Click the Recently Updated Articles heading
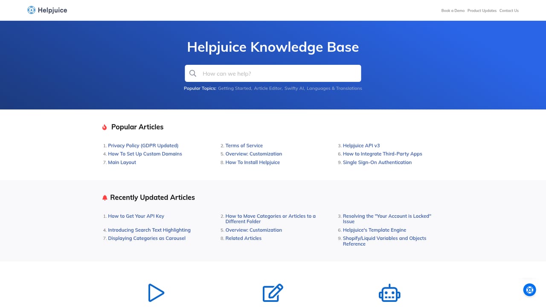The width and height of the screenshot is (546, 307). tap(152, 197)
